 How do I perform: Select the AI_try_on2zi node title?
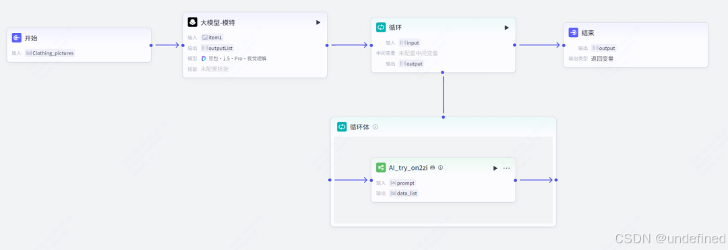tap(408, 167)
